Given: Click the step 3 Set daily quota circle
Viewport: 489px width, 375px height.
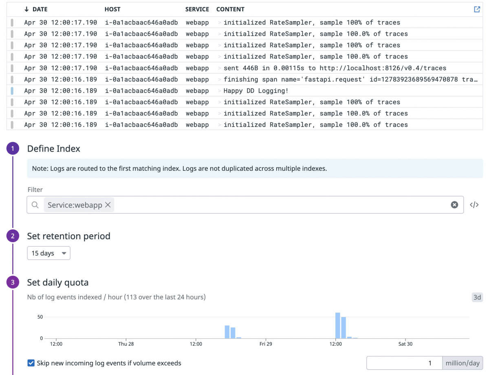Looking at the screenshot, I should pos(12,282).
